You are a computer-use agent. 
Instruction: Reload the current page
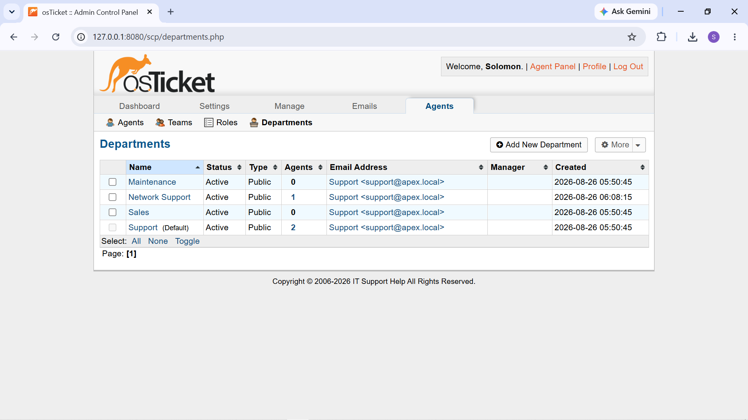pos(56,37)
